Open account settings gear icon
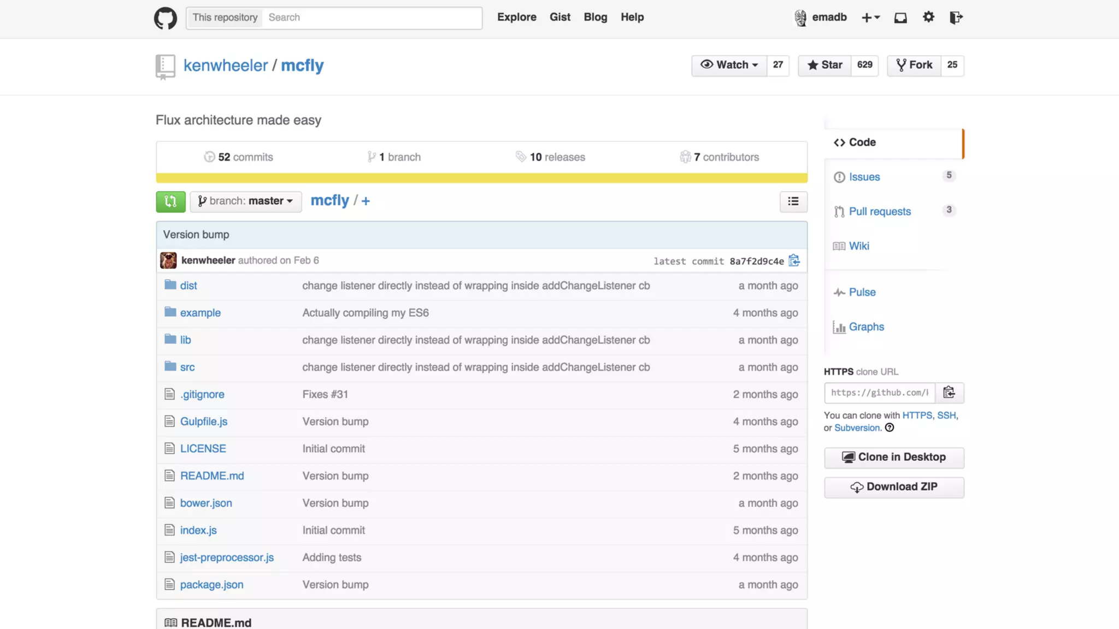 [928, 17]
